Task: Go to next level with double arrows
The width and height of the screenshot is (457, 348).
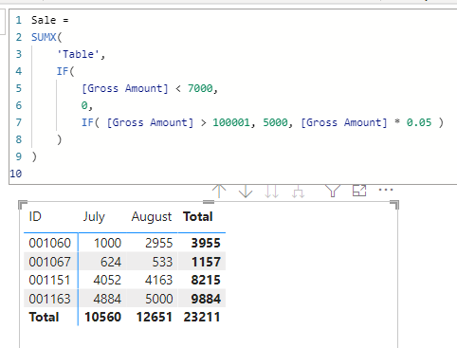Action: 271,191
